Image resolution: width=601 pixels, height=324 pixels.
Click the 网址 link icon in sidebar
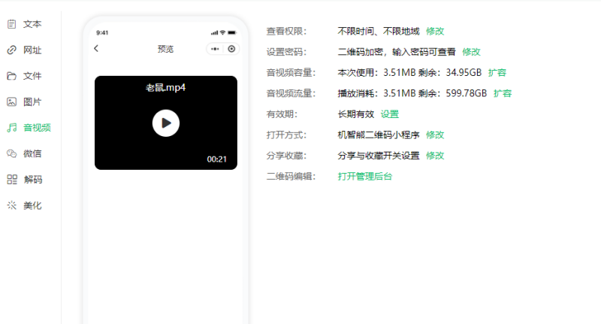click(x=12, y=50)
